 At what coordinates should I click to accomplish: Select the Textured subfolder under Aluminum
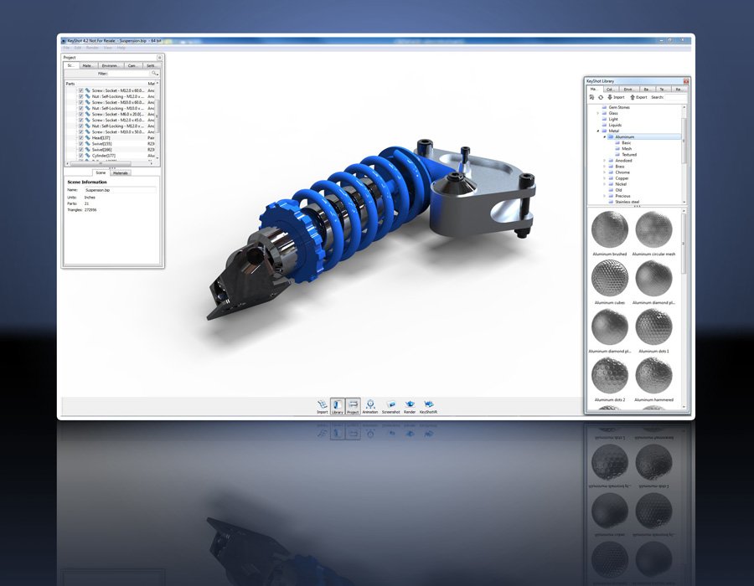[629, 155]
